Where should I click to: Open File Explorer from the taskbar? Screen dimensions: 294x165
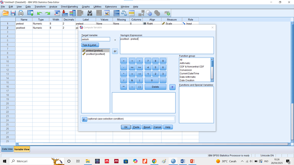(88, 161)
